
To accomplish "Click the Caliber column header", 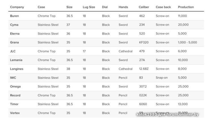I will [144, 7].
